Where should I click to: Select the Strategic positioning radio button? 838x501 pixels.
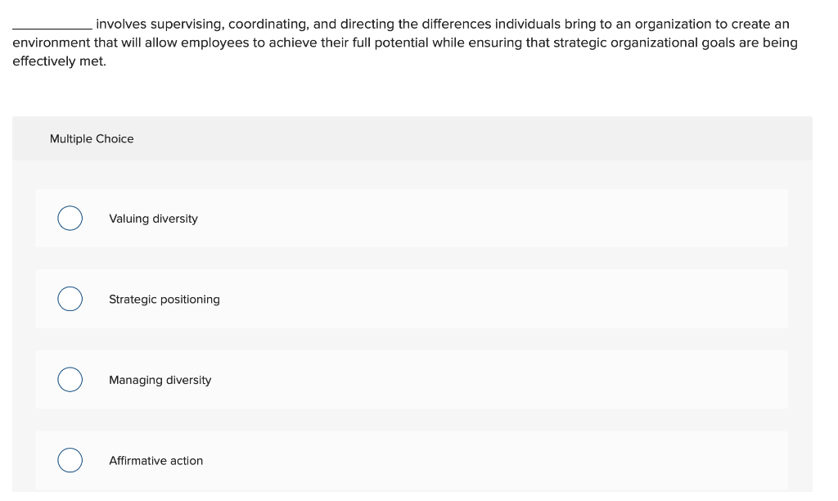coord(70,299)
